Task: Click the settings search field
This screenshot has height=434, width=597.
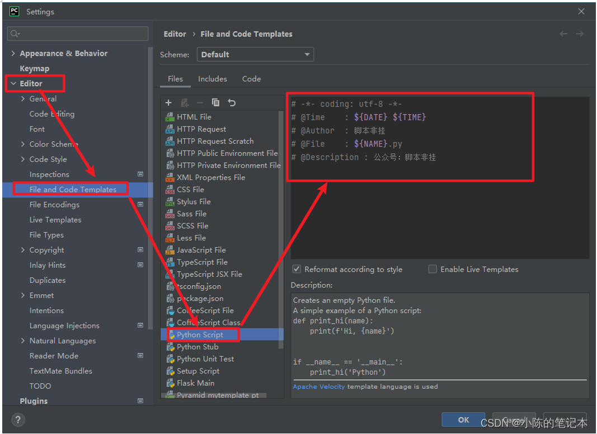Action: pyautogui.click(x=78, y=34)
